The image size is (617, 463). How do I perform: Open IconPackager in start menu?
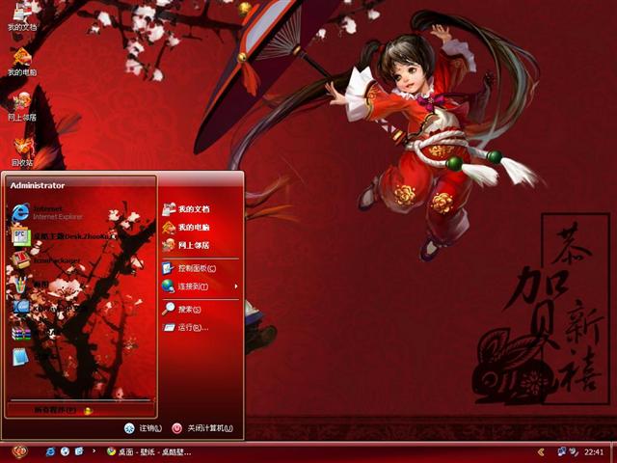pyautogui.click(x=48, y=259)
